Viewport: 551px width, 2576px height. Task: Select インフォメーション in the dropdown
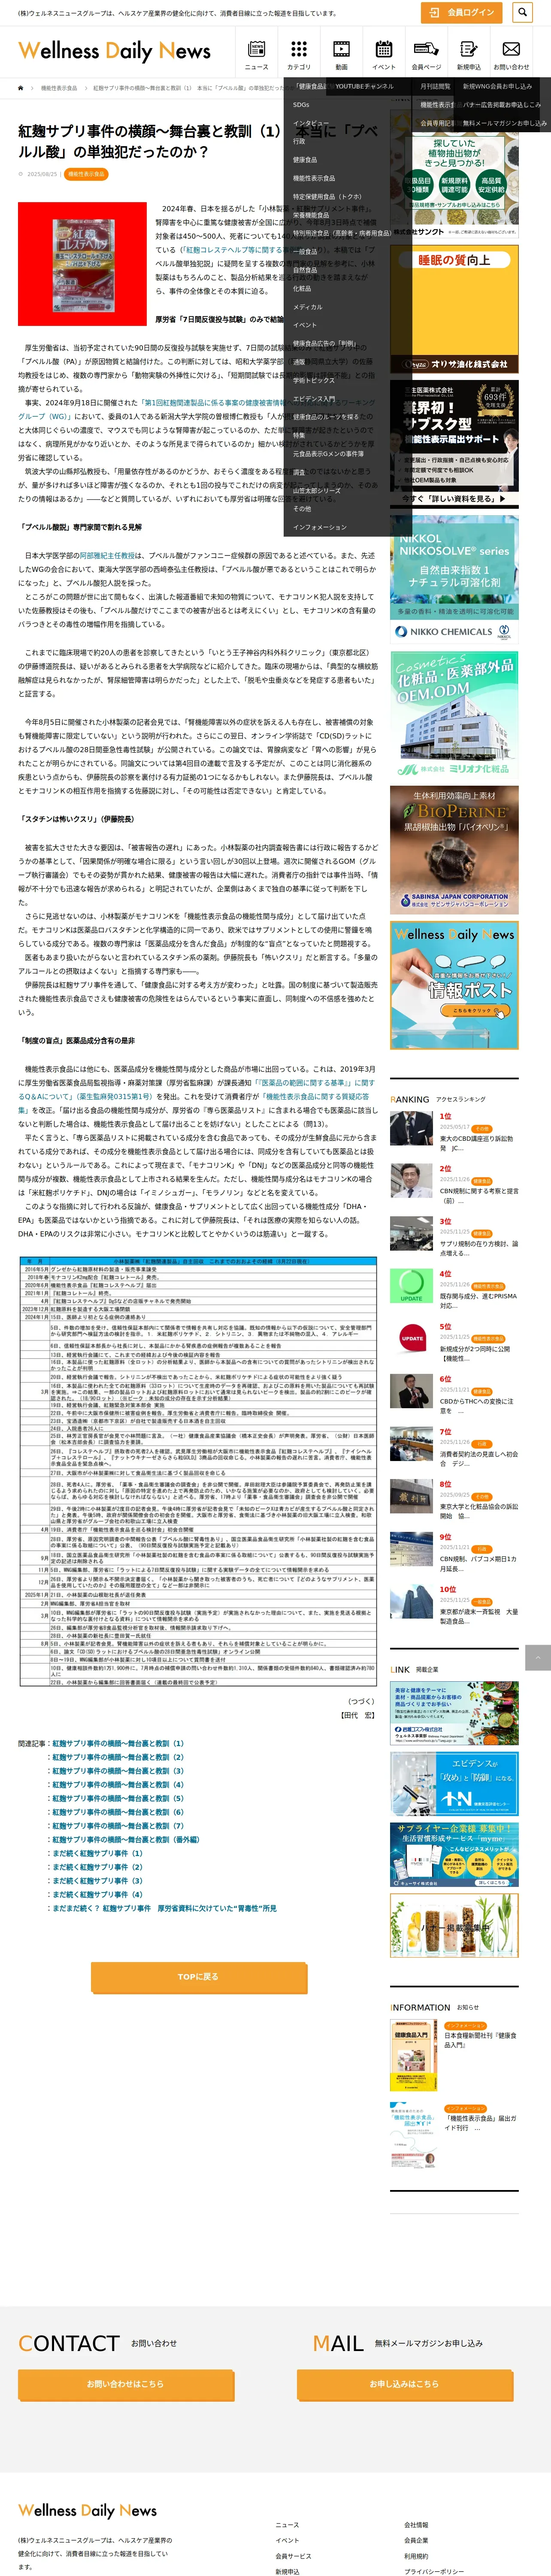[320, 527]
